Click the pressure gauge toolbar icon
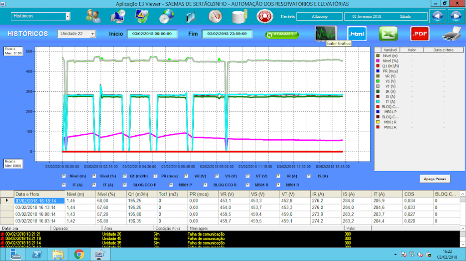Image resolution: width=466 pixels, height=261 pixels. pyautogui.click(x=215, y=16)
